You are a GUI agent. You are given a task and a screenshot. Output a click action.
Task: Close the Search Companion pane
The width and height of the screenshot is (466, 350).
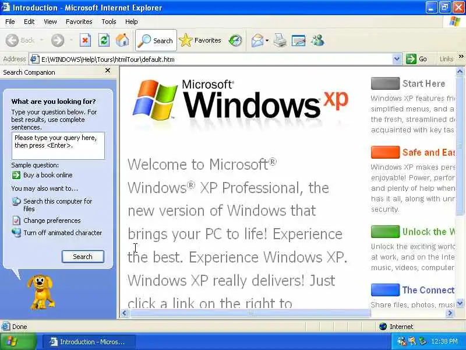pyautogui.click(x=108, y=71)
